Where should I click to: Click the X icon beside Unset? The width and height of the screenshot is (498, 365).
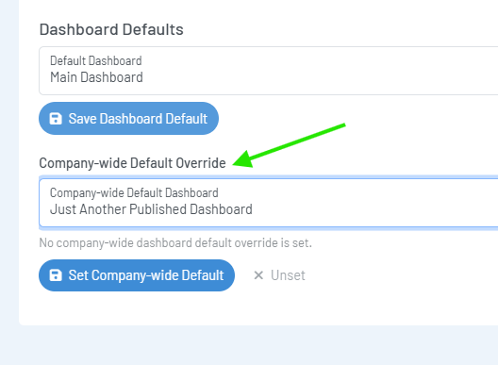[258, 275]
